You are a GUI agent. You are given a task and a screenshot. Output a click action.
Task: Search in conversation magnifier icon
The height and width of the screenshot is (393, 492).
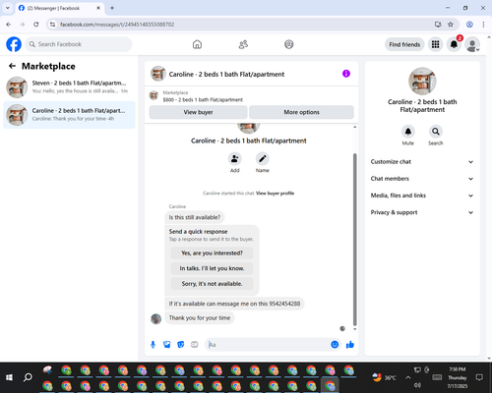[436, 132]
